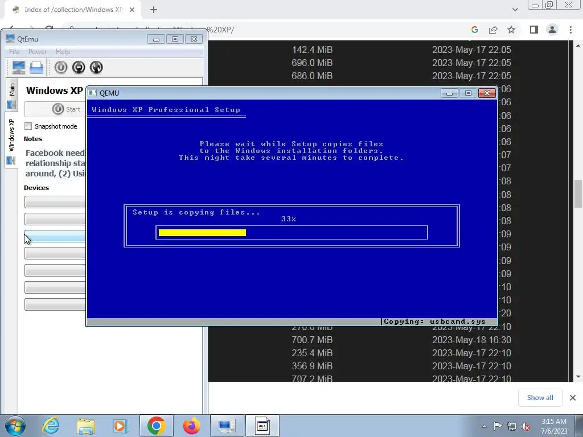This screenshot has height=437, width=583.
Task: Bookmark this page with the star icon
Action: click(x=511, y=30)
